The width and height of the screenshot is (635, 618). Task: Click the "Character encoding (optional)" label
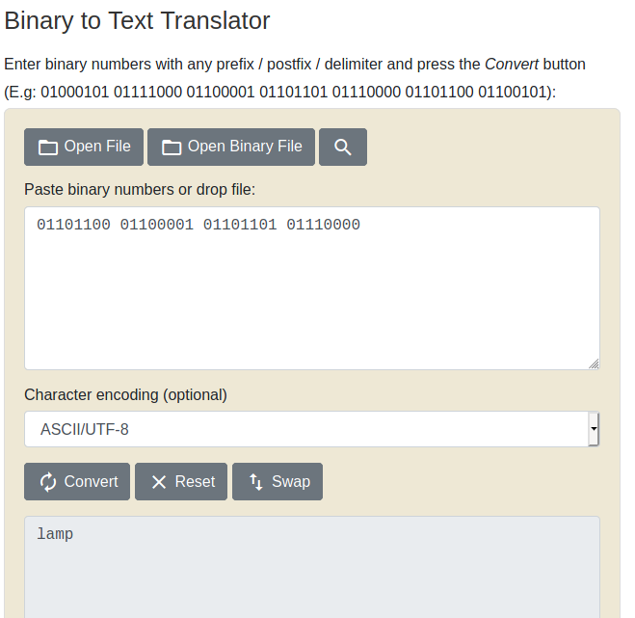click(125, 394)
